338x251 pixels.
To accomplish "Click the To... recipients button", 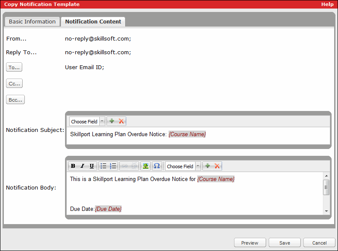I will pos(14,67).
